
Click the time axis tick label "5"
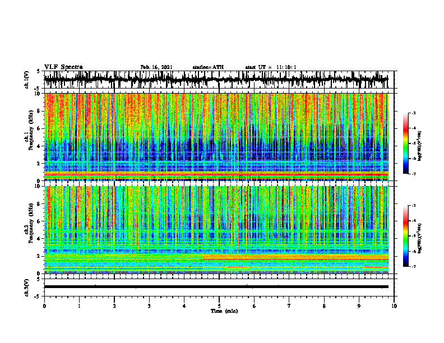pos(219,306)
